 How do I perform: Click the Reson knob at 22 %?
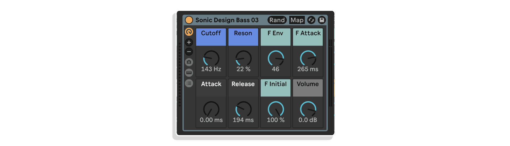pyautogui.click(x=243, y=58)
